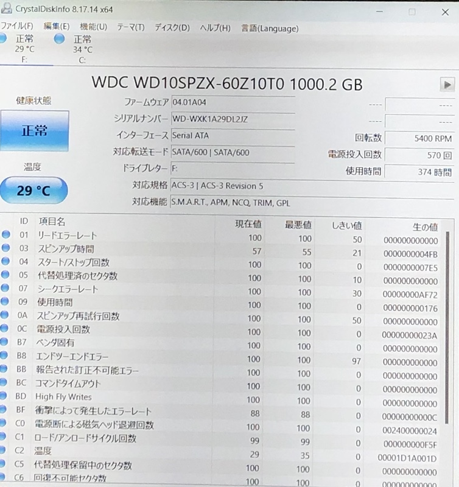Click the 374 時間 power-on hours field
Image resolution: width=459 pixels, height=487 pixels.
coord(419,172)
